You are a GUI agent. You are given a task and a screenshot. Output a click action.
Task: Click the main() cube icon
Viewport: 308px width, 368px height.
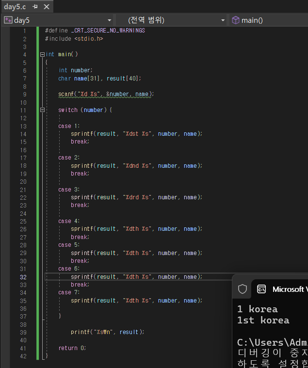[x=235, y=20]
